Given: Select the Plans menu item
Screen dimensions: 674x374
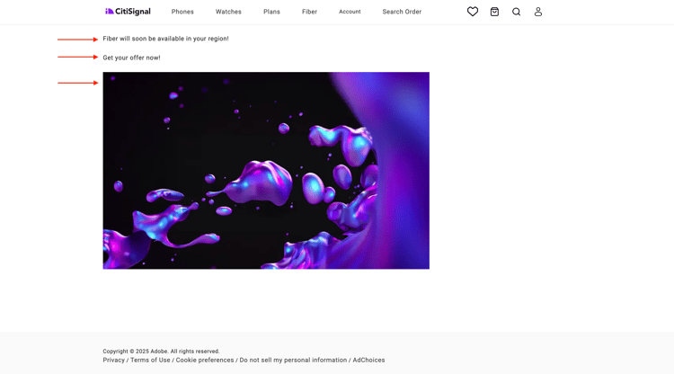Looking at the screenshot, I should pyautogui.click(x=271, y=12).
